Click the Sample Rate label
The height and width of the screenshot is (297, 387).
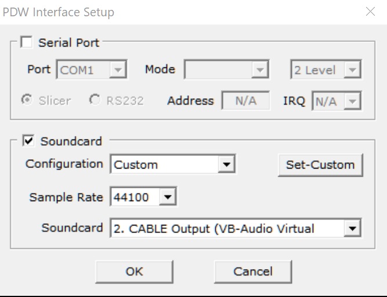(67, 197)
